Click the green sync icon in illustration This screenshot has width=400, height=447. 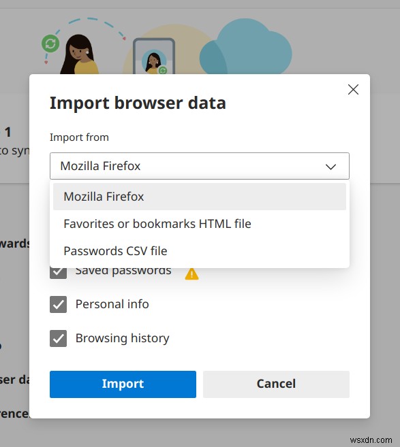(50, 44)
